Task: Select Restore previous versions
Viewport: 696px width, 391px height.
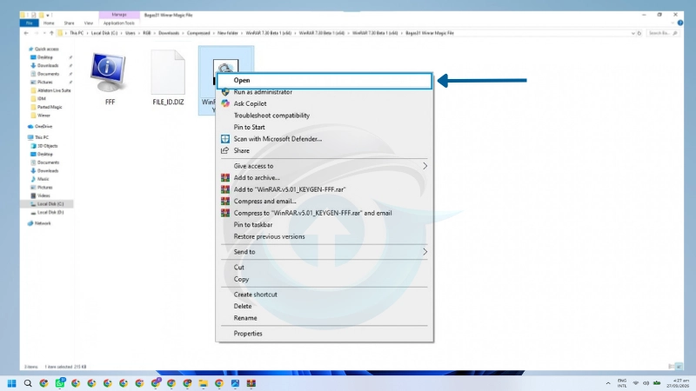Action: [325, 236]
